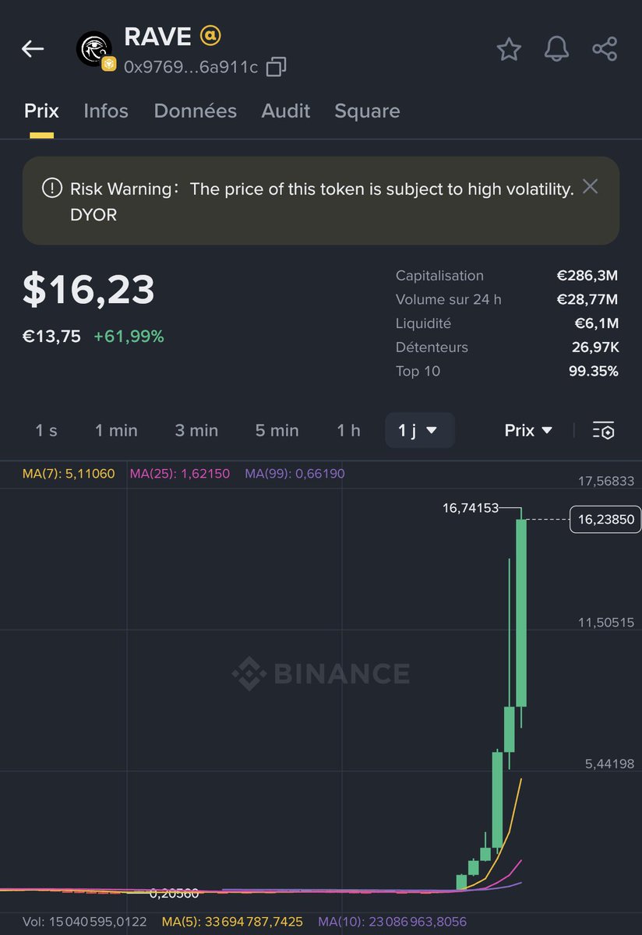Viewport: 642px width, 935px height.
Task: Go back using the arrow icon
Action: pyautogui.click(x=33, y=49)
